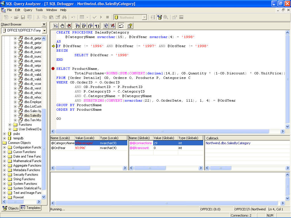
Task: Click the Restart debugger icon
Action: pyautogui.click(x=106, y=26)
